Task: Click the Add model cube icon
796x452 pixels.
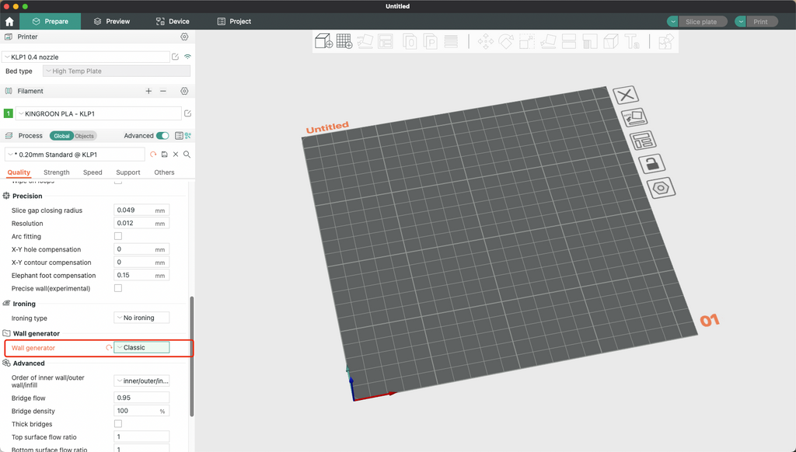Action: click(x=323, y=42)
